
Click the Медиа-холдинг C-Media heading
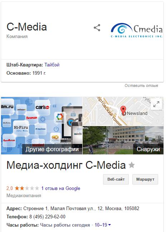pos(66,165)
